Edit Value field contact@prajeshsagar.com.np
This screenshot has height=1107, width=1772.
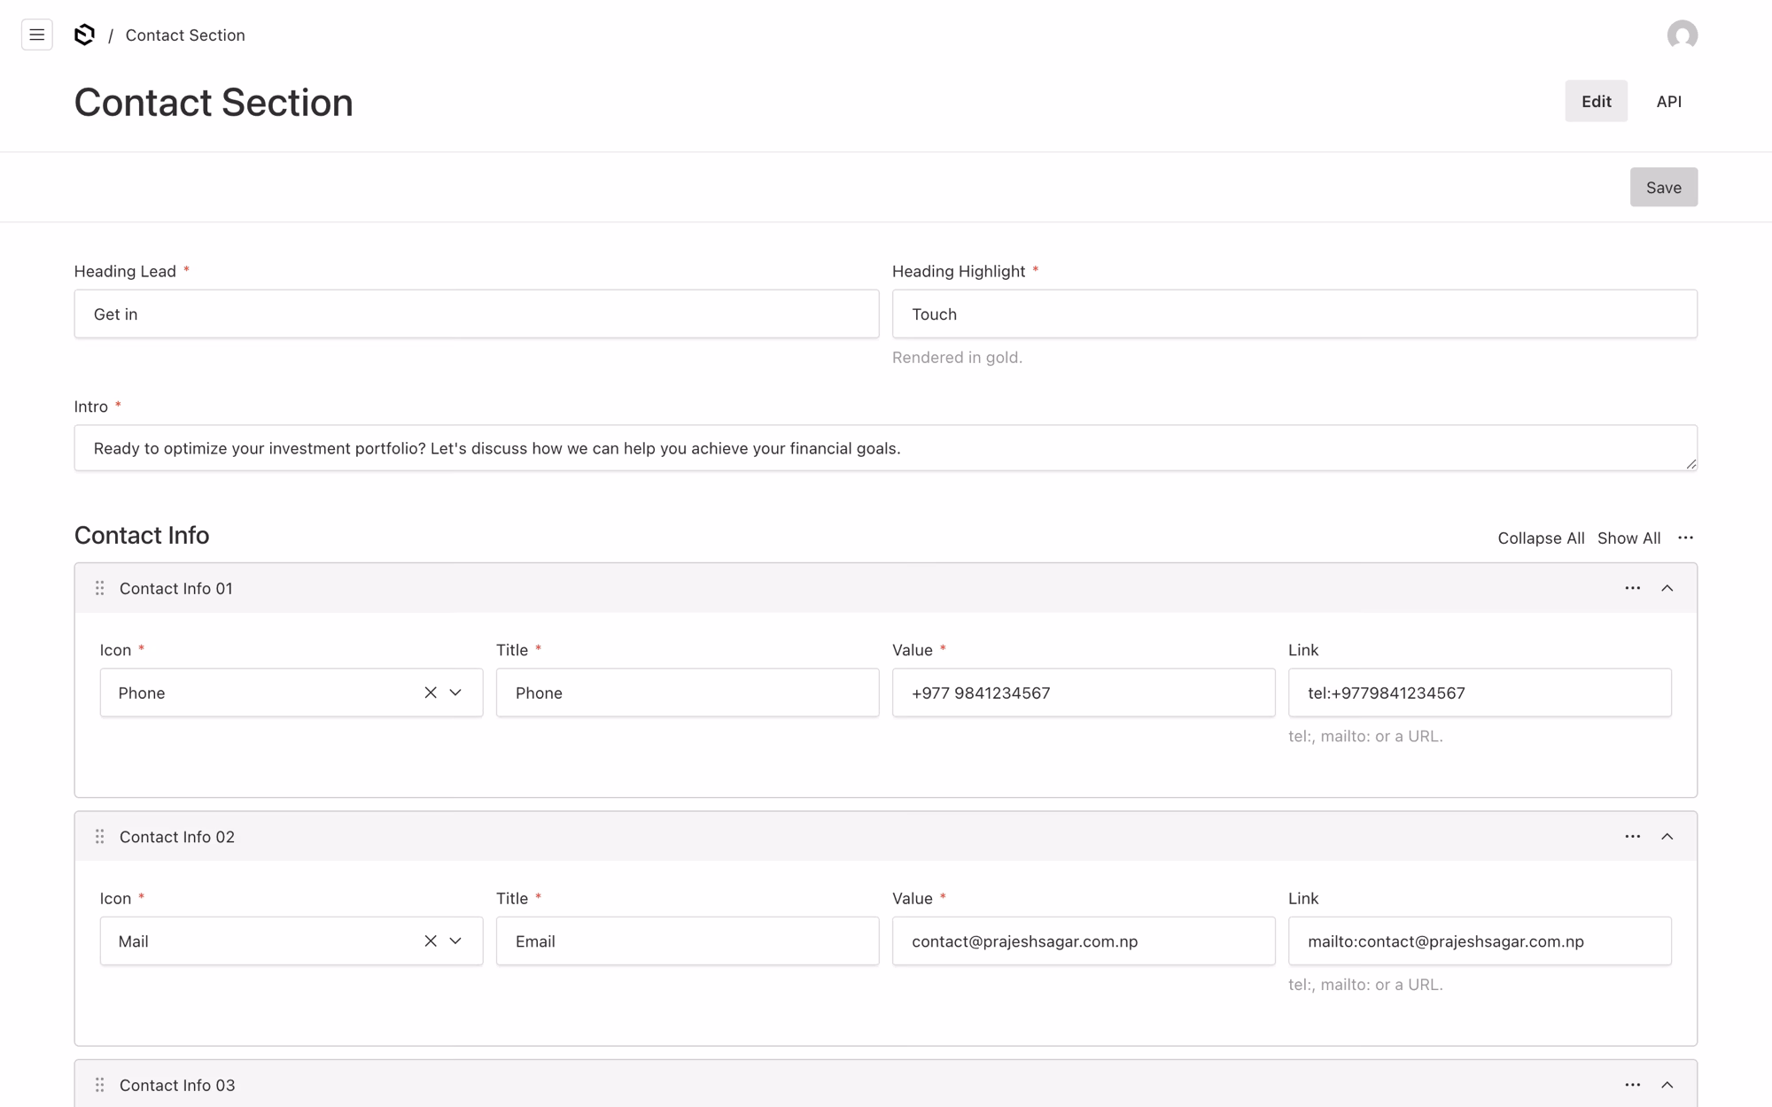pyautogui.click(x=1084, y=941)
